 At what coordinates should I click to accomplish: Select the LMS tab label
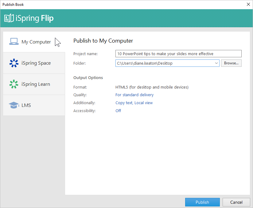pos(26,105)
